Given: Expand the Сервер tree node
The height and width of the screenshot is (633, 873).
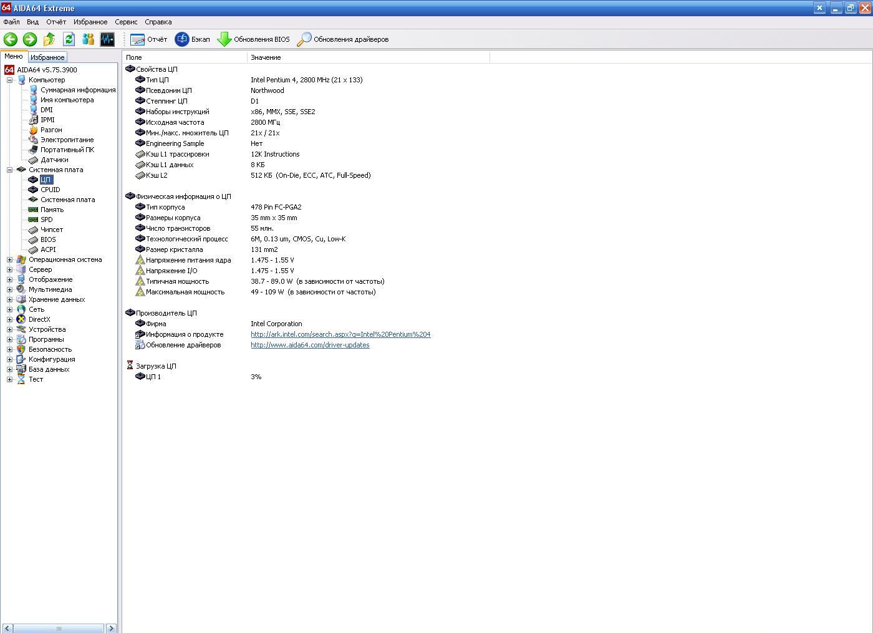Looking at the screenshot, I should click(9, 269).
